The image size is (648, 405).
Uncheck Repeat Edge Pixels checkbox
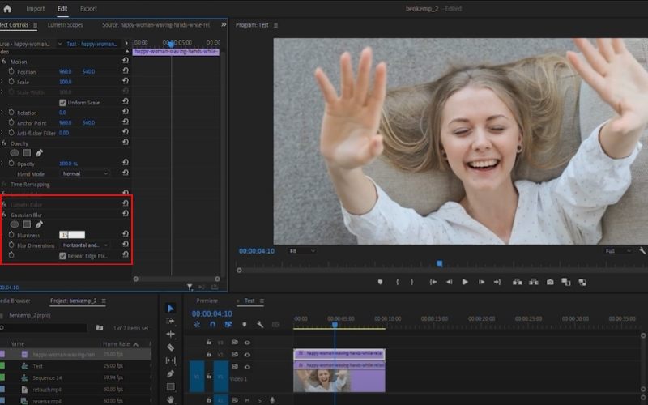[x=62, y=256]
